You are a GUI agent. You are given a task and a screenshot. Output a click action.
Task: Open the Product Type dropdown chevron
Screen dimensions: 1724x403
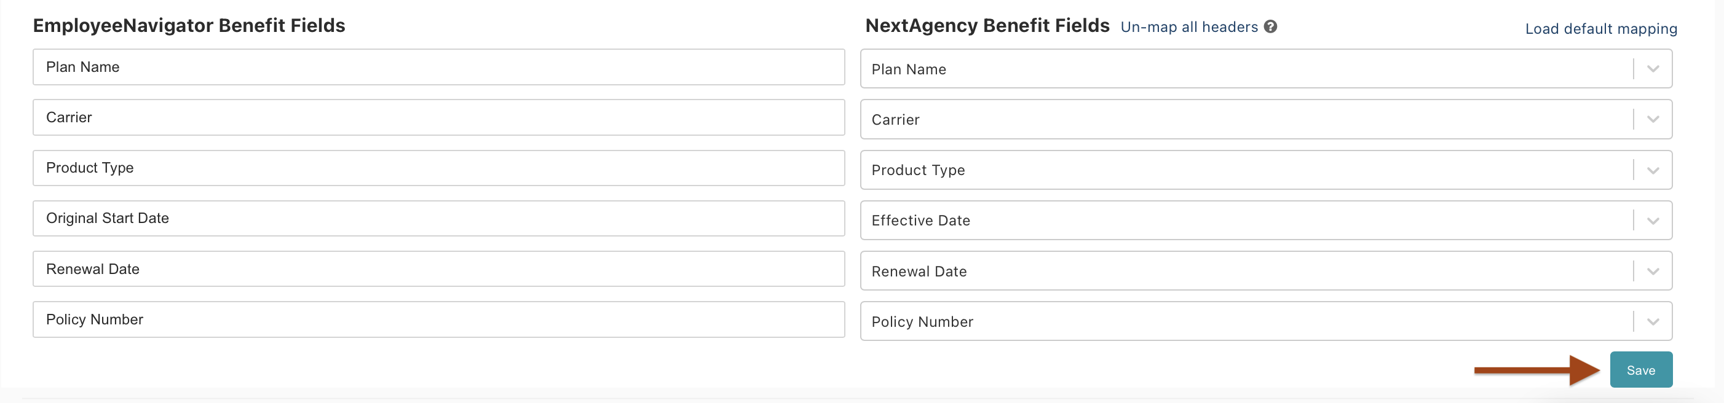click(1653, 170)
